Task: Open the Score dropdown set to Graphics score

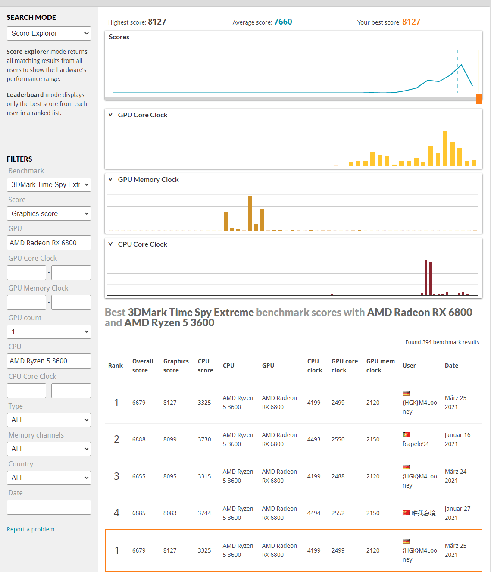Action: click(x=49, y=213)
